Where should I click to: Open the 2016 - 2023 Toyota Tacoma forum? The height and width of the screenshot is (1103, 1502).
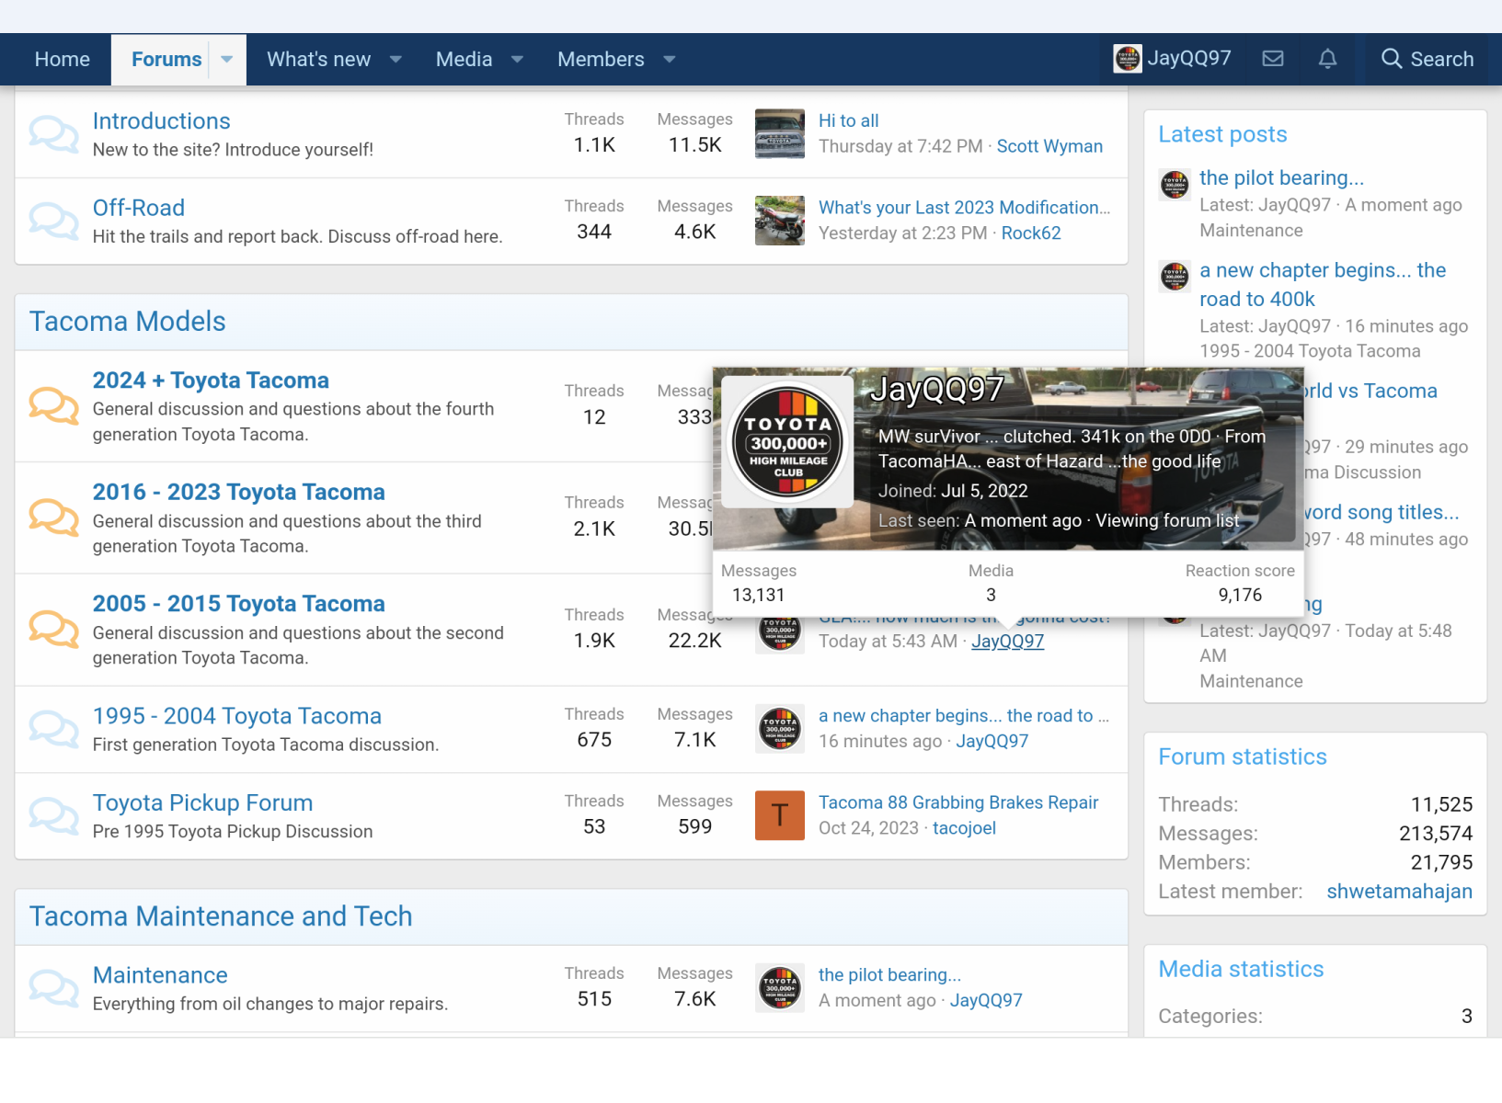tap(238, 493)
